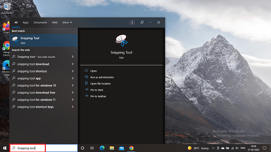Switch to the Documents tab
271x152 pixels.
click(x=40, y=23)
